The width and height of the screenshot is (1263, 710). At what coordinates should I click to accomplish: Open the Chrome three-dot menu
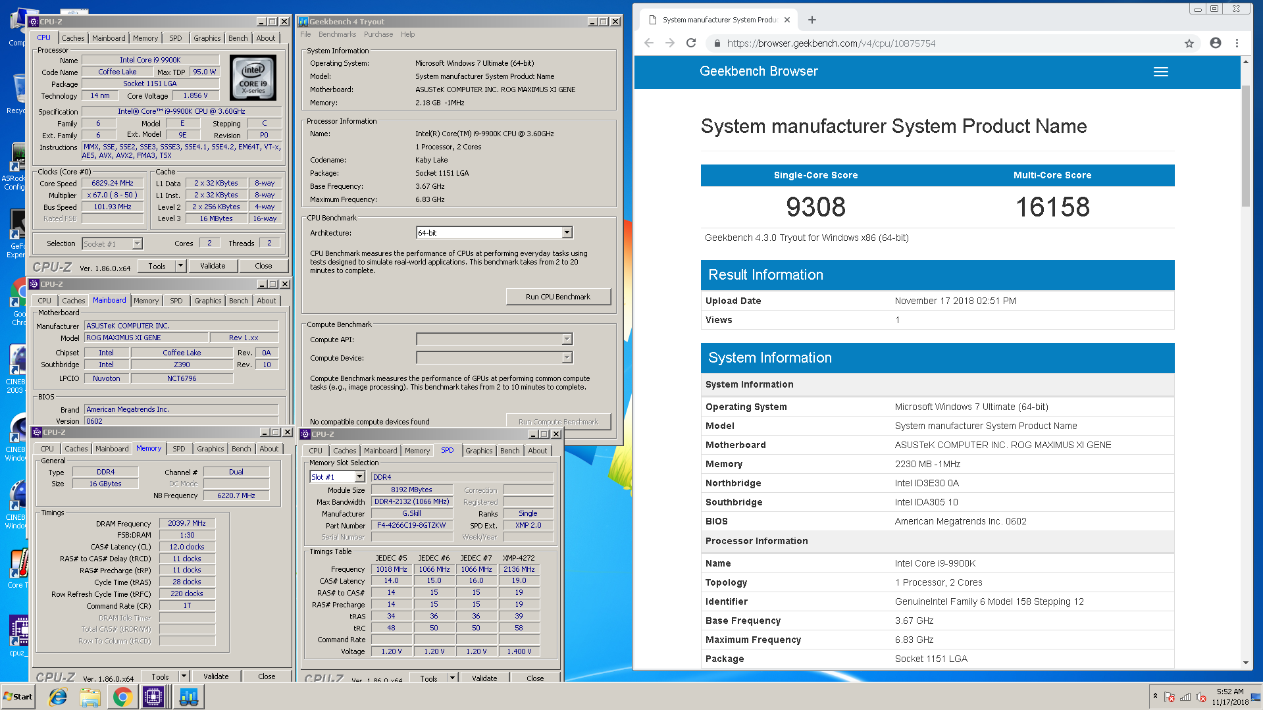pos(1237,43)
